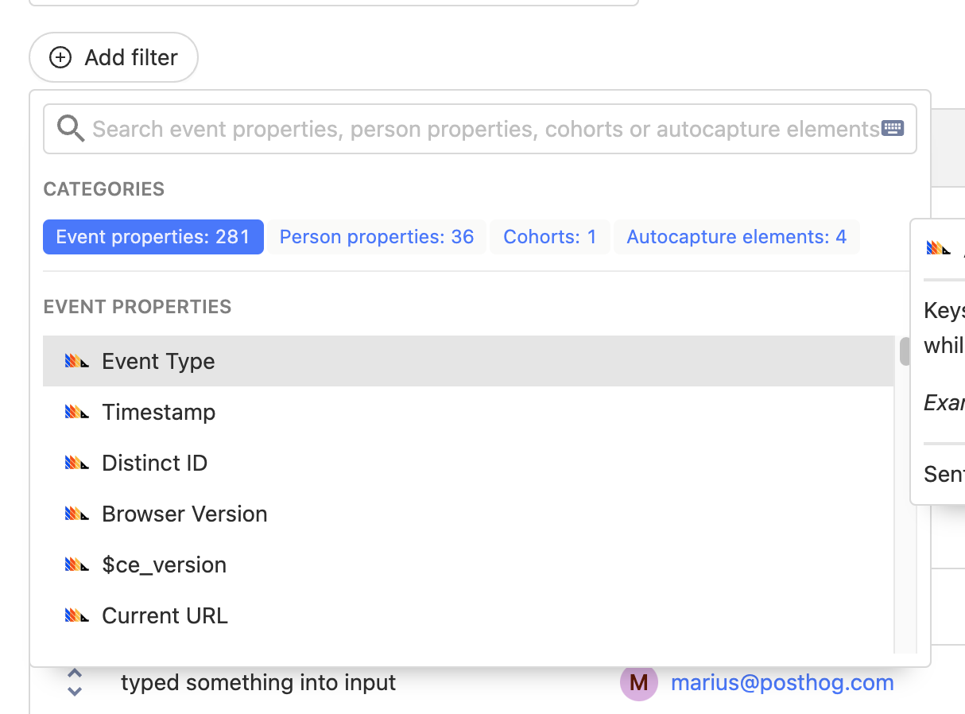Screen dimensions: 965x714
Task: Select the Event Type property
Action: click(x=158, y=361)
